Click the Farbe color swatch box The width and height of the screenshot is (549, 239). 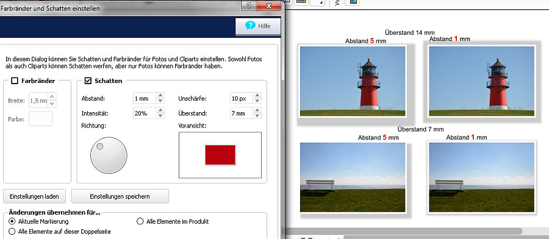pos(41,119)
